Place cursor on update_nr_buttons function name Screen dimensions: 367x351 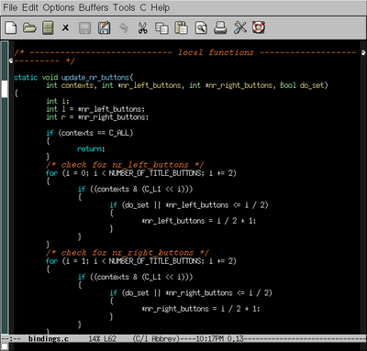tap(95, 77)
